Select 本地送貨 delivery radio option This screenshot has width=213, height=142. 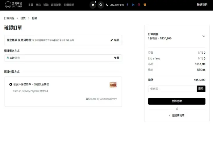click(x=8, y=58)
